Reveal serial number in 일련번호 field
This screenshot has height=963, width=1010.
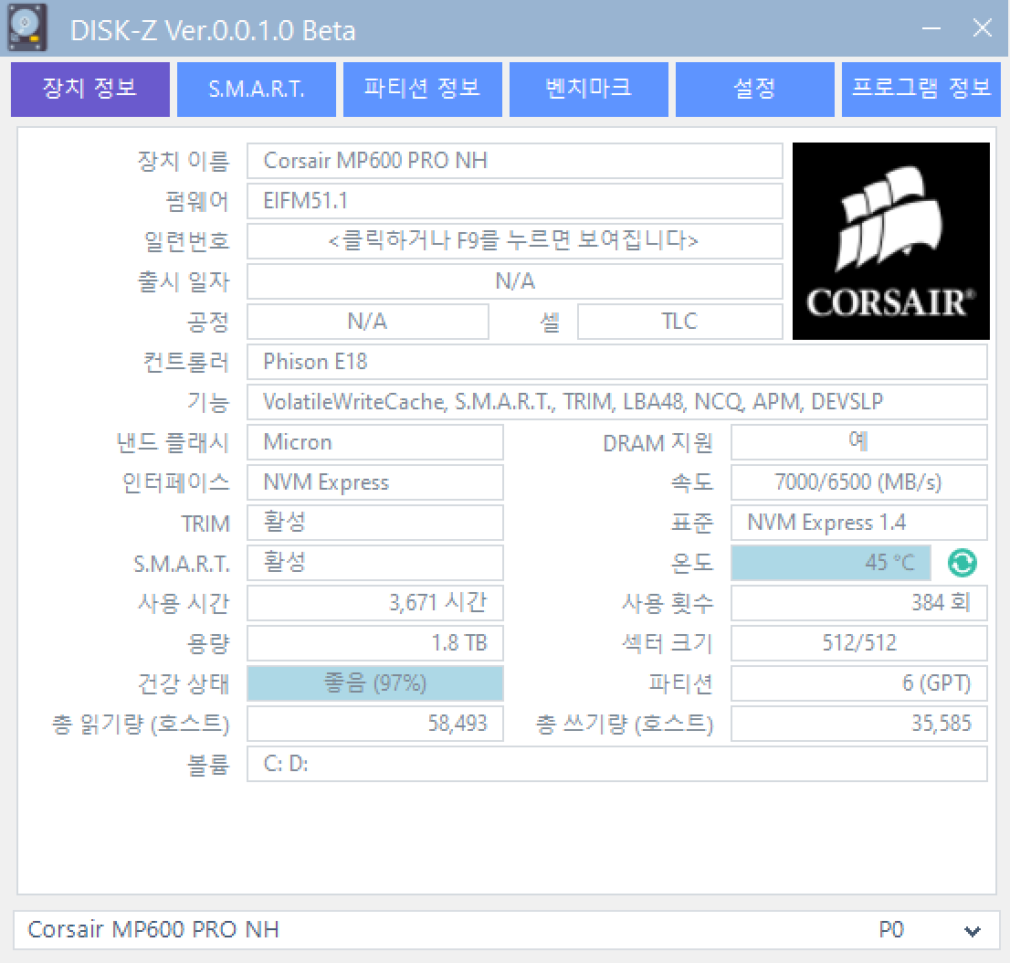515,241
